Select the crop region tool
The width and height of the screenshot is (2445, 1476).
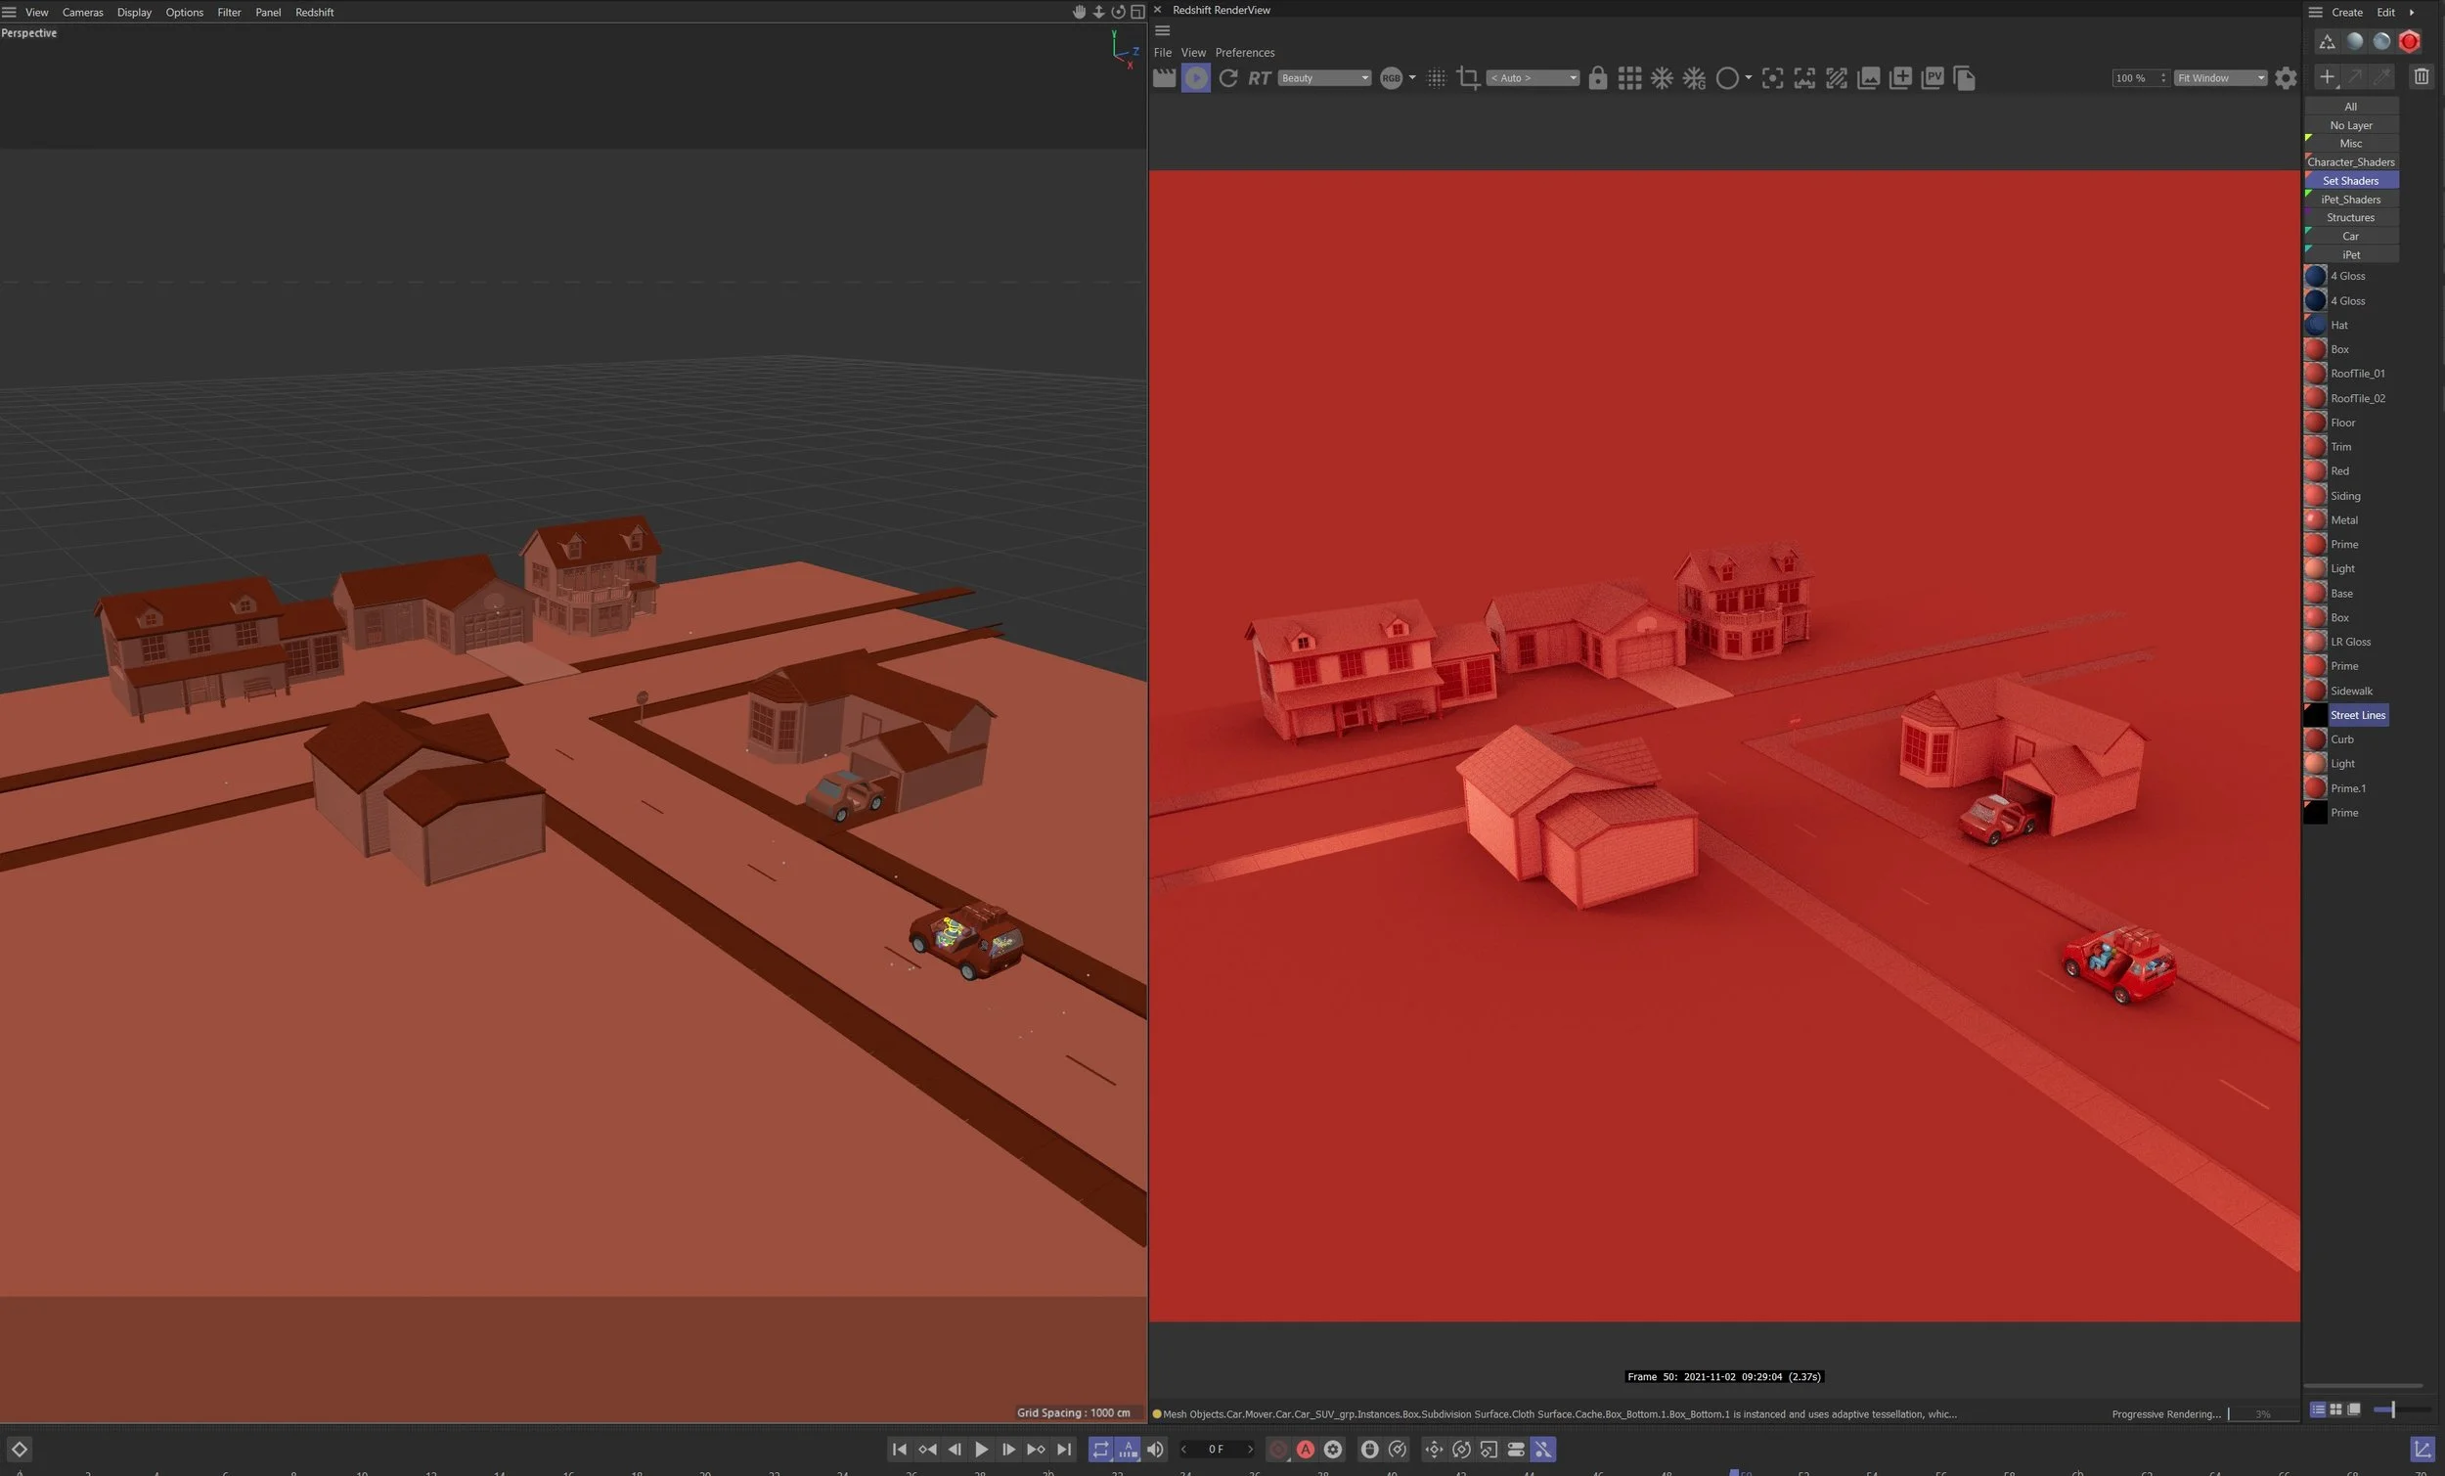pyautogui.click(x=1468, y=77)
